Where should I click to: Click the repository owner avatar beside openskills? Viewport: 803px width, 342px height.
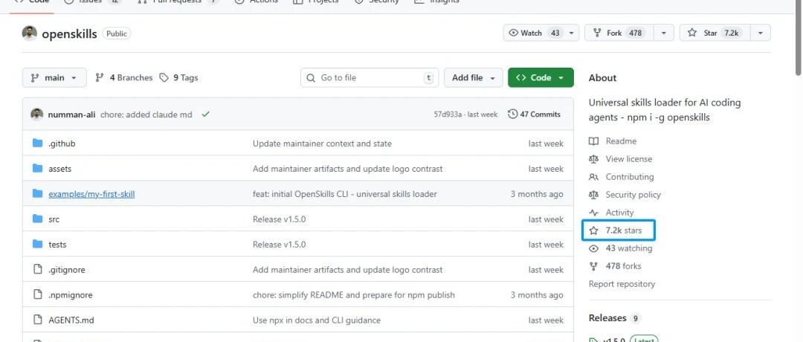29,33
